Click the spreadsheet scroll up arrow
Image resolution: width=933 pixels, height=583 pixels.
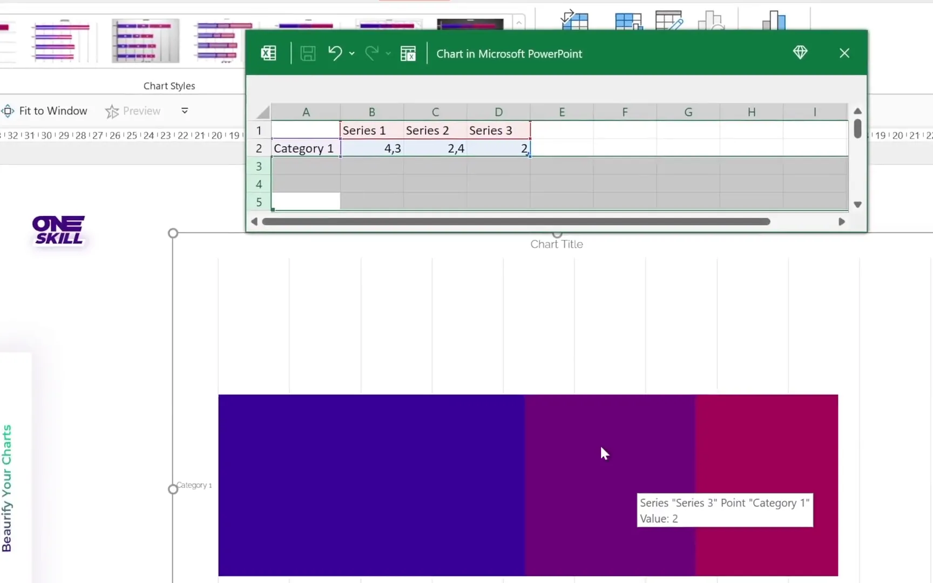(x=857, y=111)
